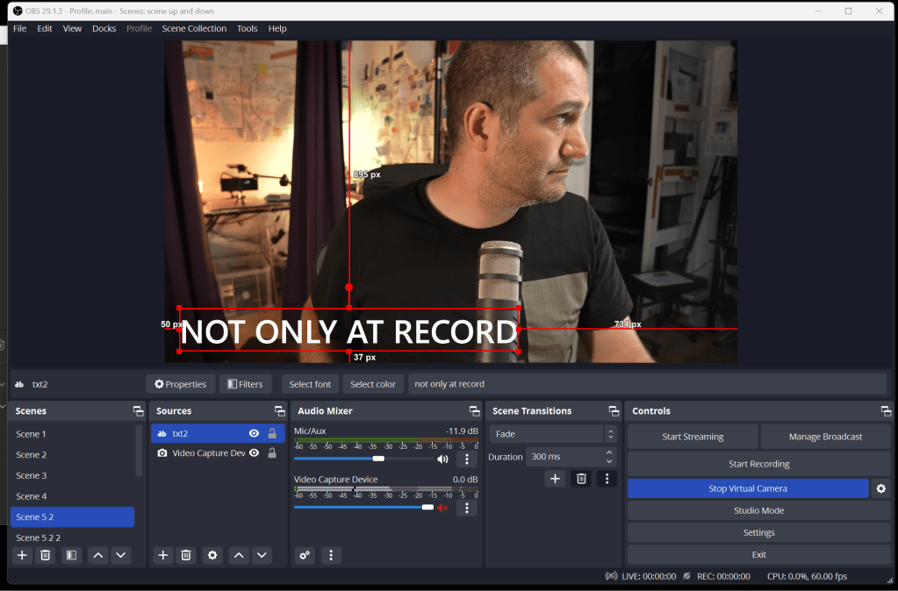Select Scene 5 2 2 in Scenes list
This screenshot has height=591, width=898.
[72, 538]
